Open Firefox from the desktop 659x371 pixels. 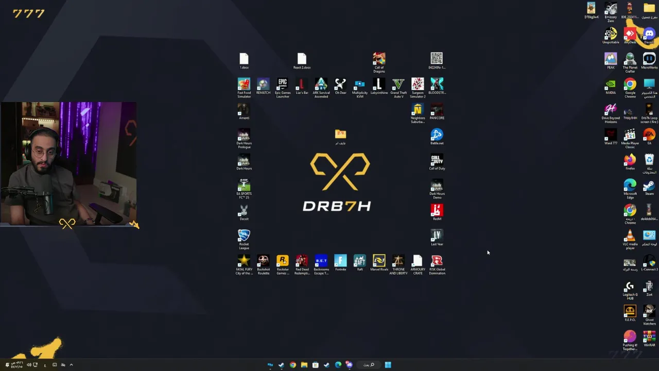click(x=630, y=162)
